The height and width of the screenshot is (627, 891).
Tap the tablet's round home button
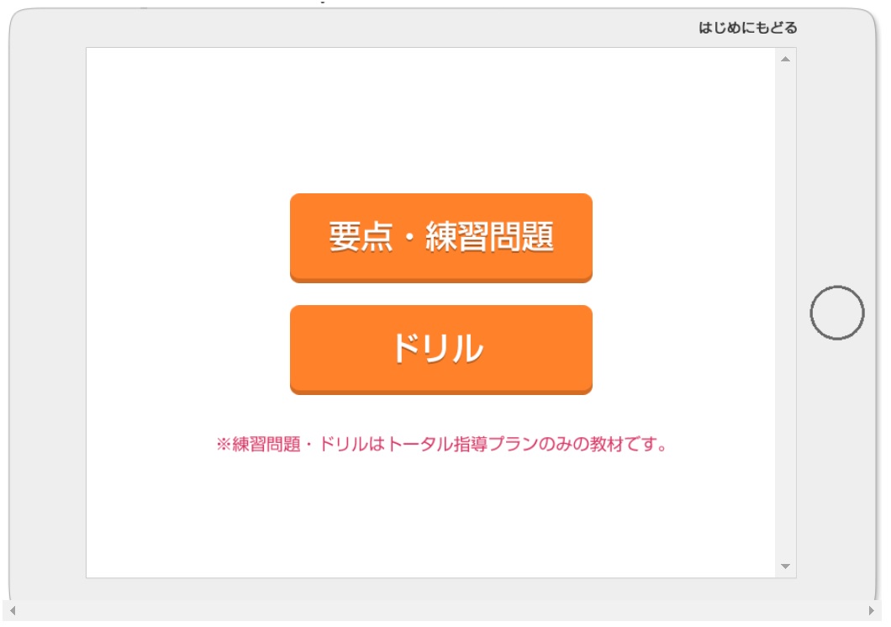pos(837,313)
